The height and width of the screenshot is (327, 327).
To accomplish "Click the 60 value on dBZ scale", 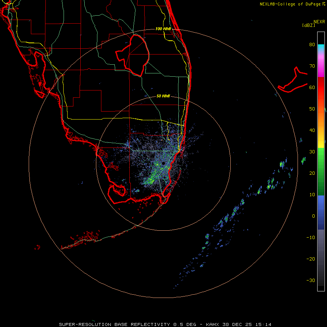I will pyautogui.click(x=312, y=88).
